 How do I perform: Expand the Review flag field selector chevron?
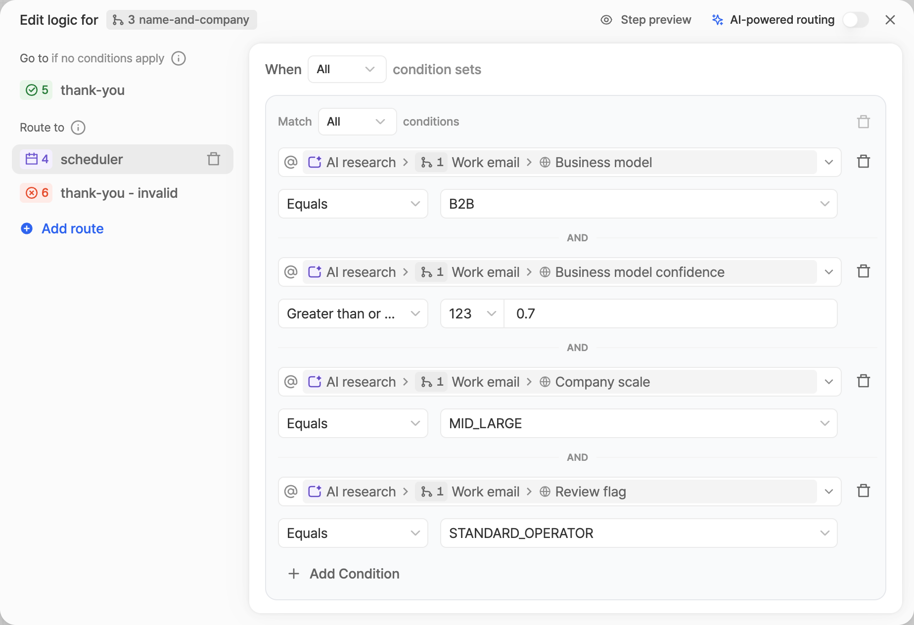point(829,491)
